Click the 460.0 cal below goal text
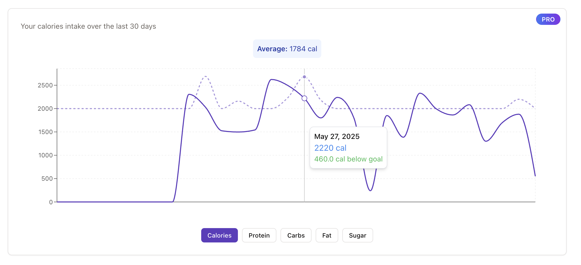The image size is (581, 265). tap(348, 159)
